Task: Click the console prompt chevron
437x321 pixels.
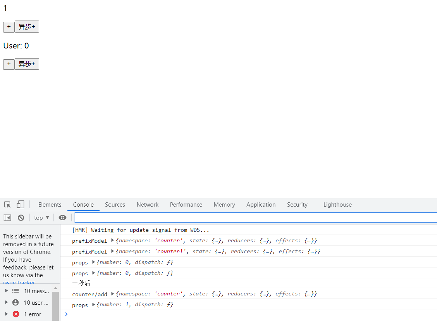Action: 66,314
